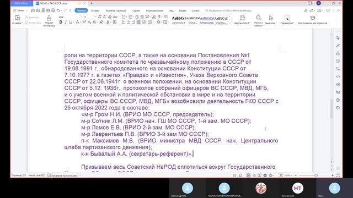Toggle superscript formatting
This screenshot has height=198, width=353.
click(x=84, y=22)
